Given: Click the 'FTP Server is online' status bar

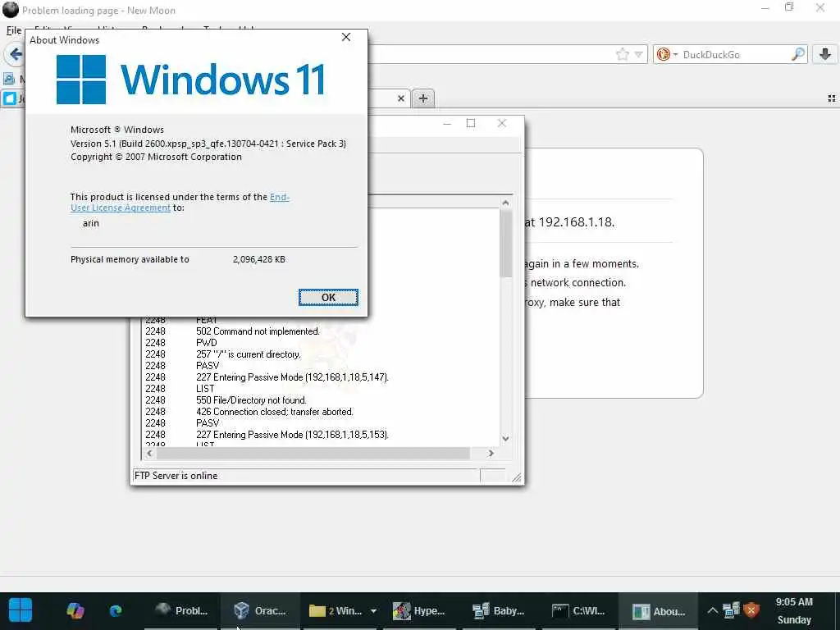Looking at the screenshot, I should coord(305,476).
